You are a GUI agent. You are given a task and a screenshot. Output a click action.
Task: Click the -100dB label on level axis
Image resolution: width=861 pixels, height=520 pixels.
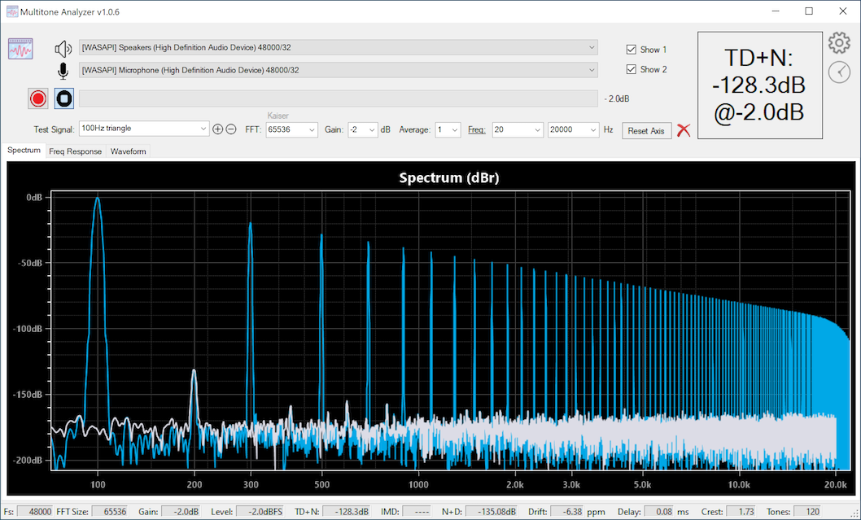tap(28, 329)
